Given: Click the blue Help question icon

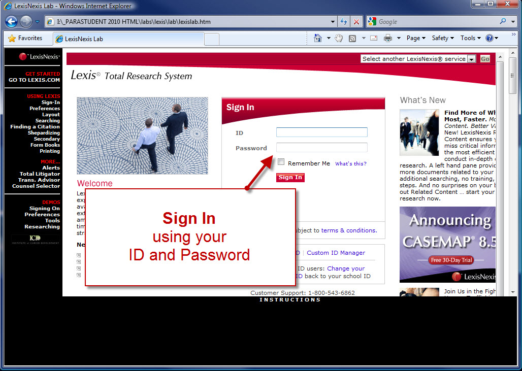Looking at the screenshot, I should pyautogui.click(x=489, y=38).
